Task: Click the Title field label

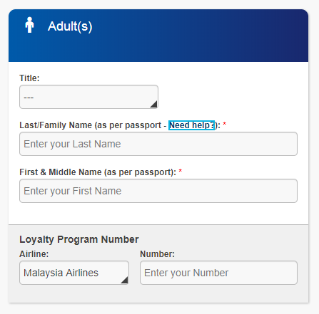Action: (29, 78)
